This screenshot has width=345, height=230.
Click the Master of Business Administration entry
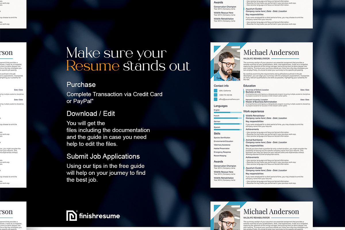(261, 102)
